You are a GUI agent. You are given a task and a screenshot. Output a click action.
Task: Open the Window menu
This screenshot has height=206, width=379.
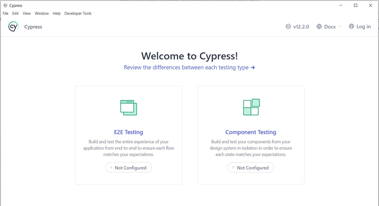[42, 13]
